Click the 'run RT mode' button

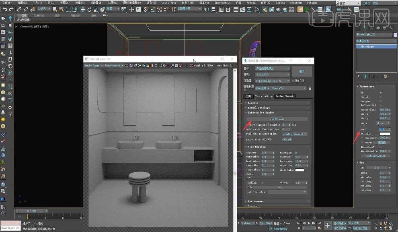(x=277, y=119)
